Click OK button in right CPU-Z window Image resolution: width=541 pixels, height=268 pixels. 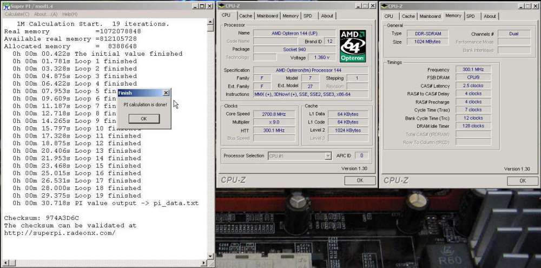coord(523,181)
